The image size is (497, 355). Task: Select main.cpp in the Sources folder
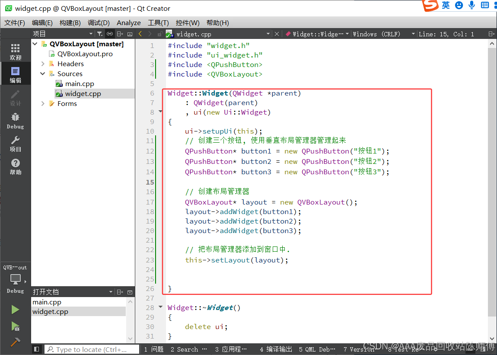point(80,84)
